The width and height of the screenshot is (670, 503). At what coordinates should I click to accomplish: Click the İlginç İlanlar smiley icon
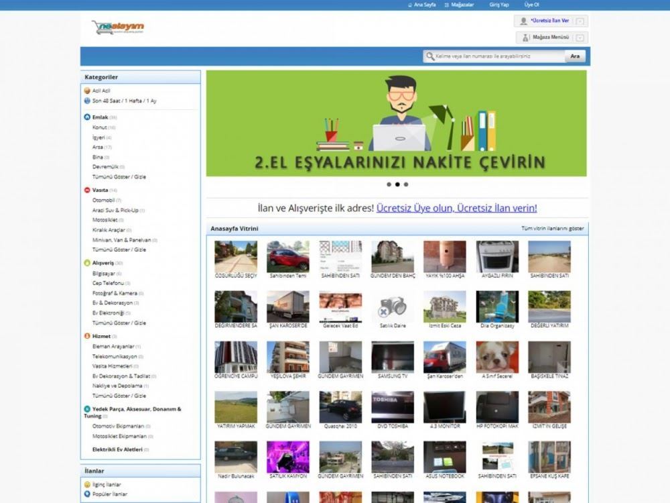tap(87, 485)
